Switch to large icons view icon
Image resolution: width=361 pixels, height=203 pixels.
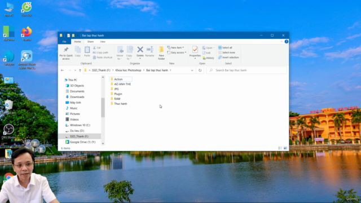pyautogui.click(x=285, y=148)
